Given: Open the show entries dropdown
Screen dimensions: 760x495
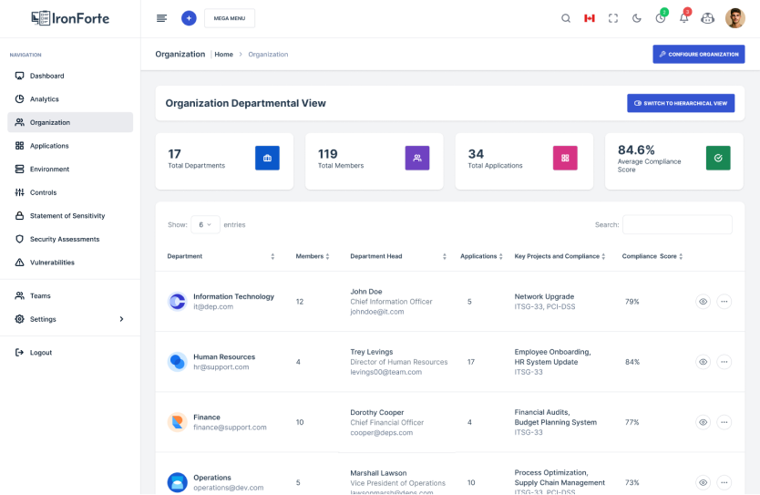Looking at the screenshot, I should pos(205,224).
